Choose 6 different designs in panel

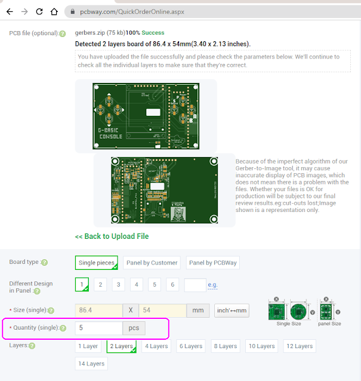click(x=172, y=284)
